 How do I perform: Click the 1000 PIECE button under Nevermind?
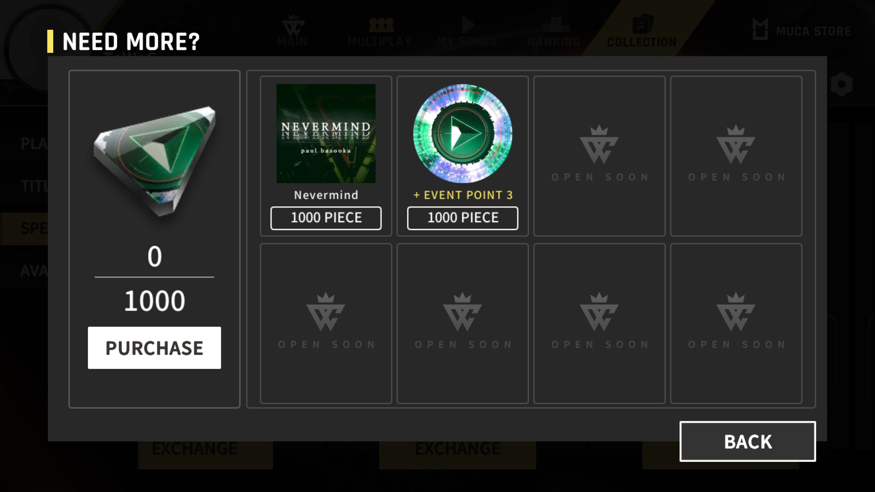click(x=326, y=218)
